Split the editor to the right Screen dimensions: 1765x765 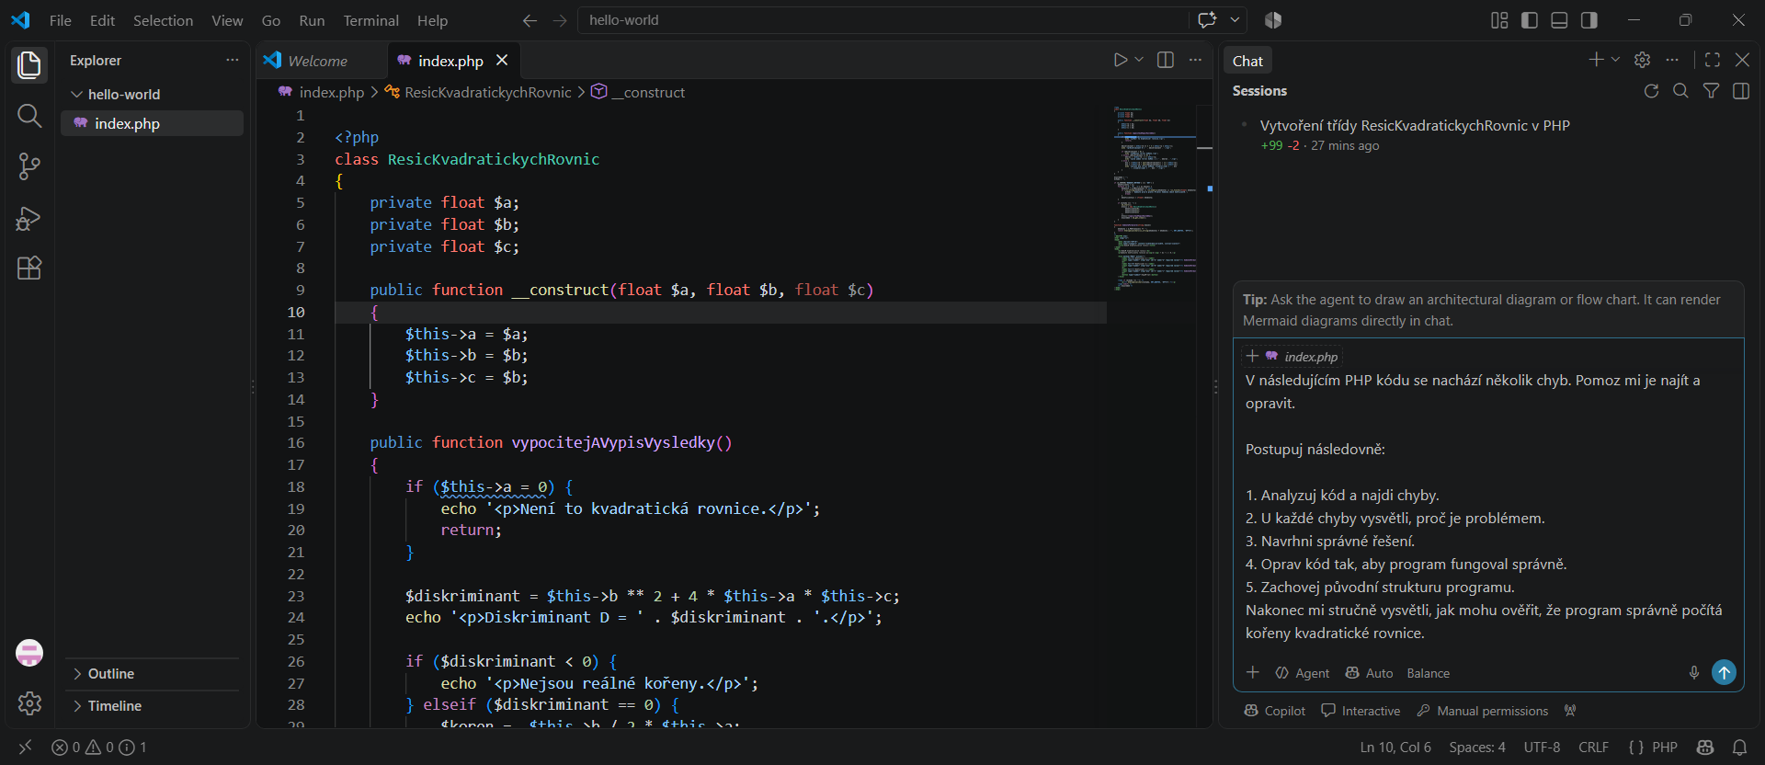tap(1166, 60)
